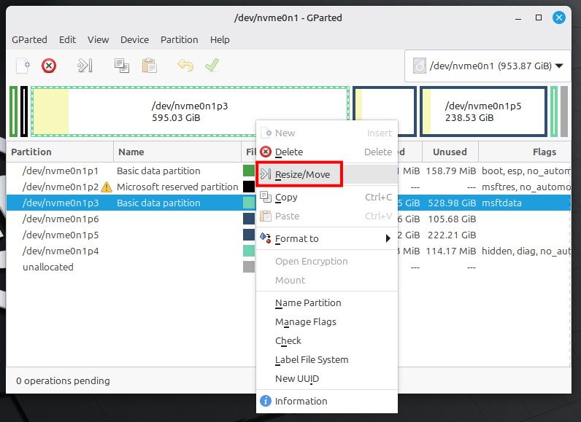The width and height of the screenshot is (581, 422).
Task: Open the Device menu
Action: pos(134,39)
